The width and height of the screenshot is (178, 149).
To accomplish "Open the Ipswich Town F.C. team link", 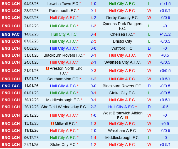I will (x=63, y=4).
